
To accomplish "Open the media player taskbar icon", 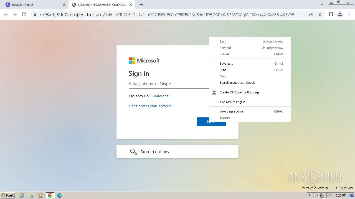I will [41, 195].
